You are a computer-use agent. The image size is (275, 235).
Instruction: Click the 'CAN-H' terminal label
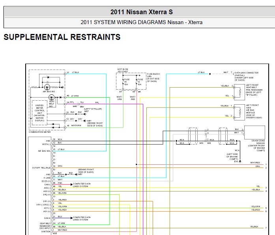point(47,218)
